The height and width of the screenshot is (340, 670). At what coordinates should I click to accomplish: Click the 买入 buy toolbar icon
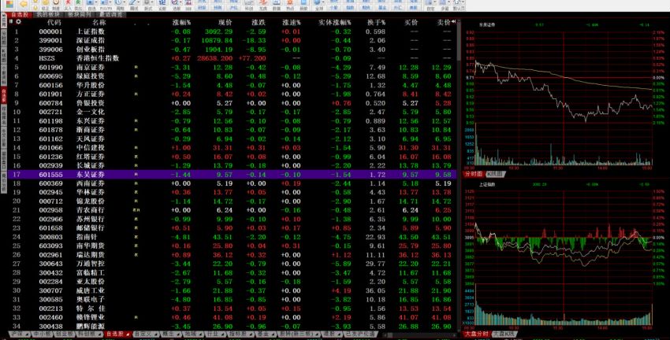pyautogui.click(x=68, y=5)
